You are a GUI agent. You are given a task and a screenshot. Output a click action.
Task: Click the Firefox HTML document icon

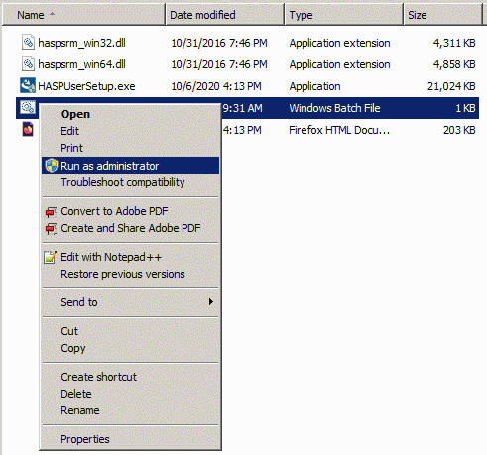click(x=28, y=129)
